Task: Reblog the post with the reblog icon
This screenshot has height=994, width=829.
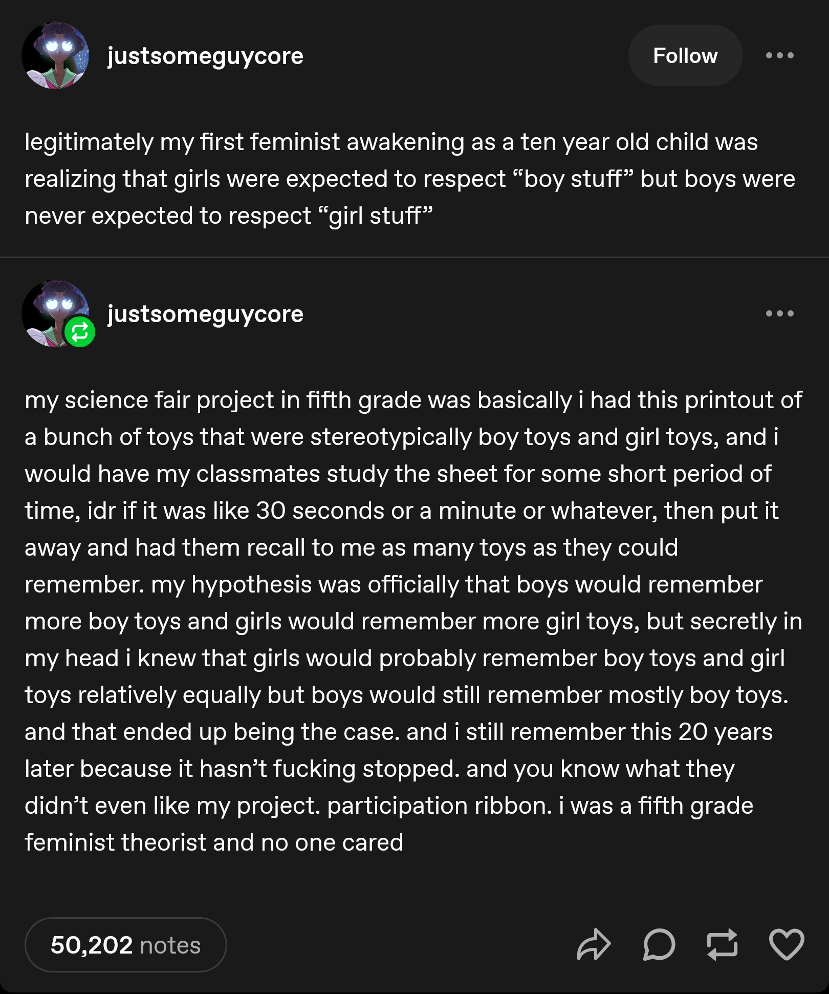Action: (x=722, y=944)
